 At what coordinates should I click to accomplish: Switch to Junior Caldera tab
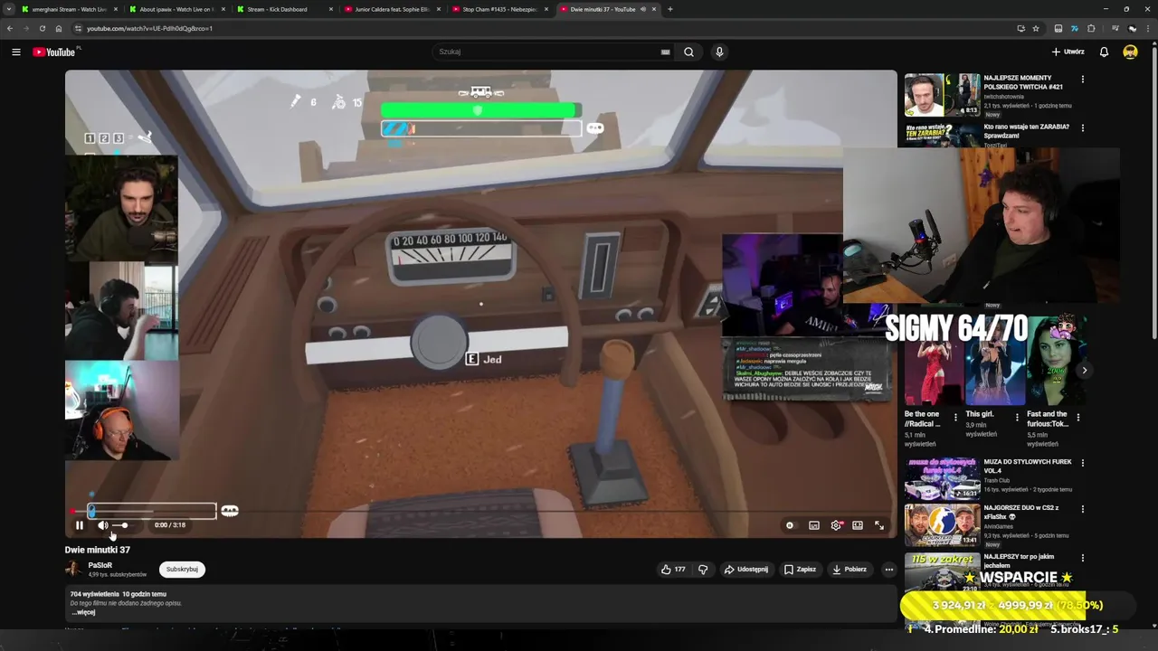click(390, 9)
